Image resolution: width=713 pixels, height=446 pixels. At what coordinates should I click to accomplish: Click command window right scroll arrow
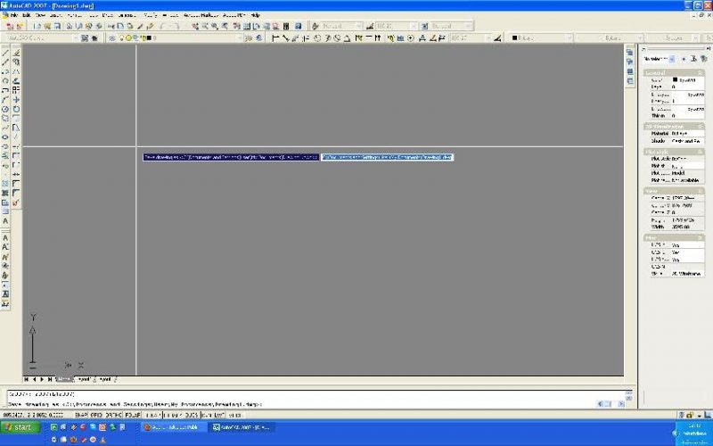[x=620, y=404]
